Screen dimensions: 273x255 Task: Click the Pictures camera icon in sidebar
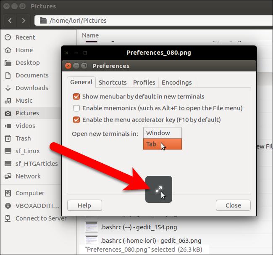pyautogui.click(x=8, y=113)
